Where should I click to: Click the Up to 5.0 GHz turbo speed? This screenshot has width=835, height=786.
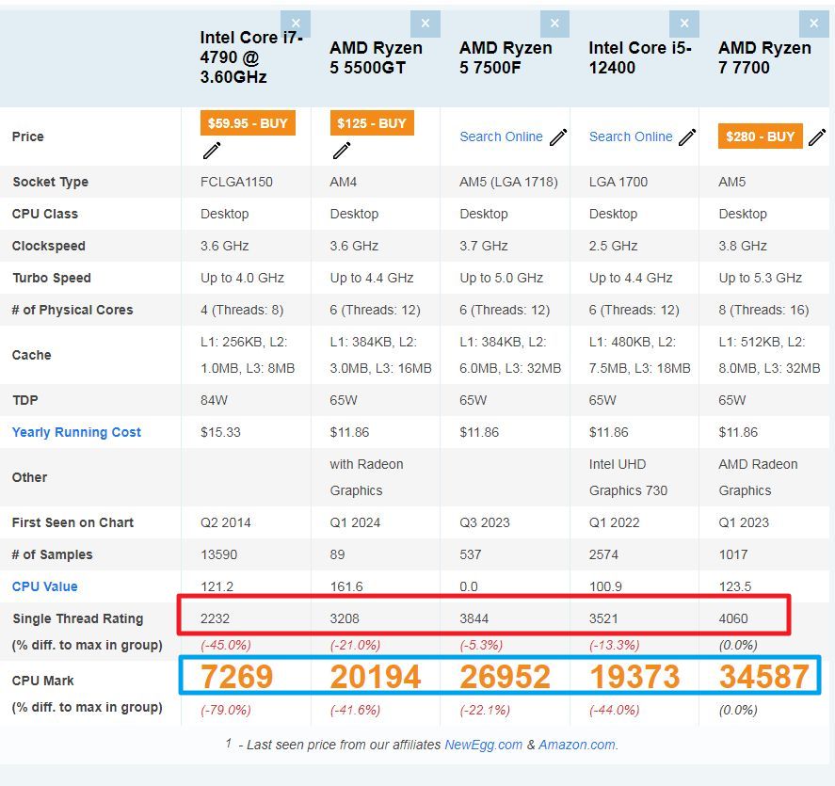(x=501, y=278)
